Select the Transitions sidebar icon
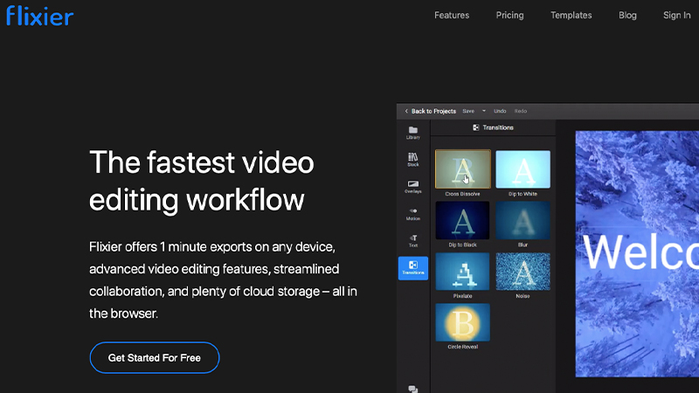 tap(412, 268)
